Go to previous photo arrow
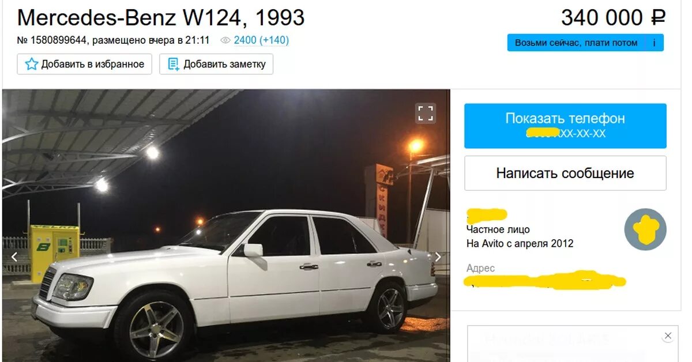Image resolution: width=692 pixels, height=362 pixels. click(x=15, y=257)
